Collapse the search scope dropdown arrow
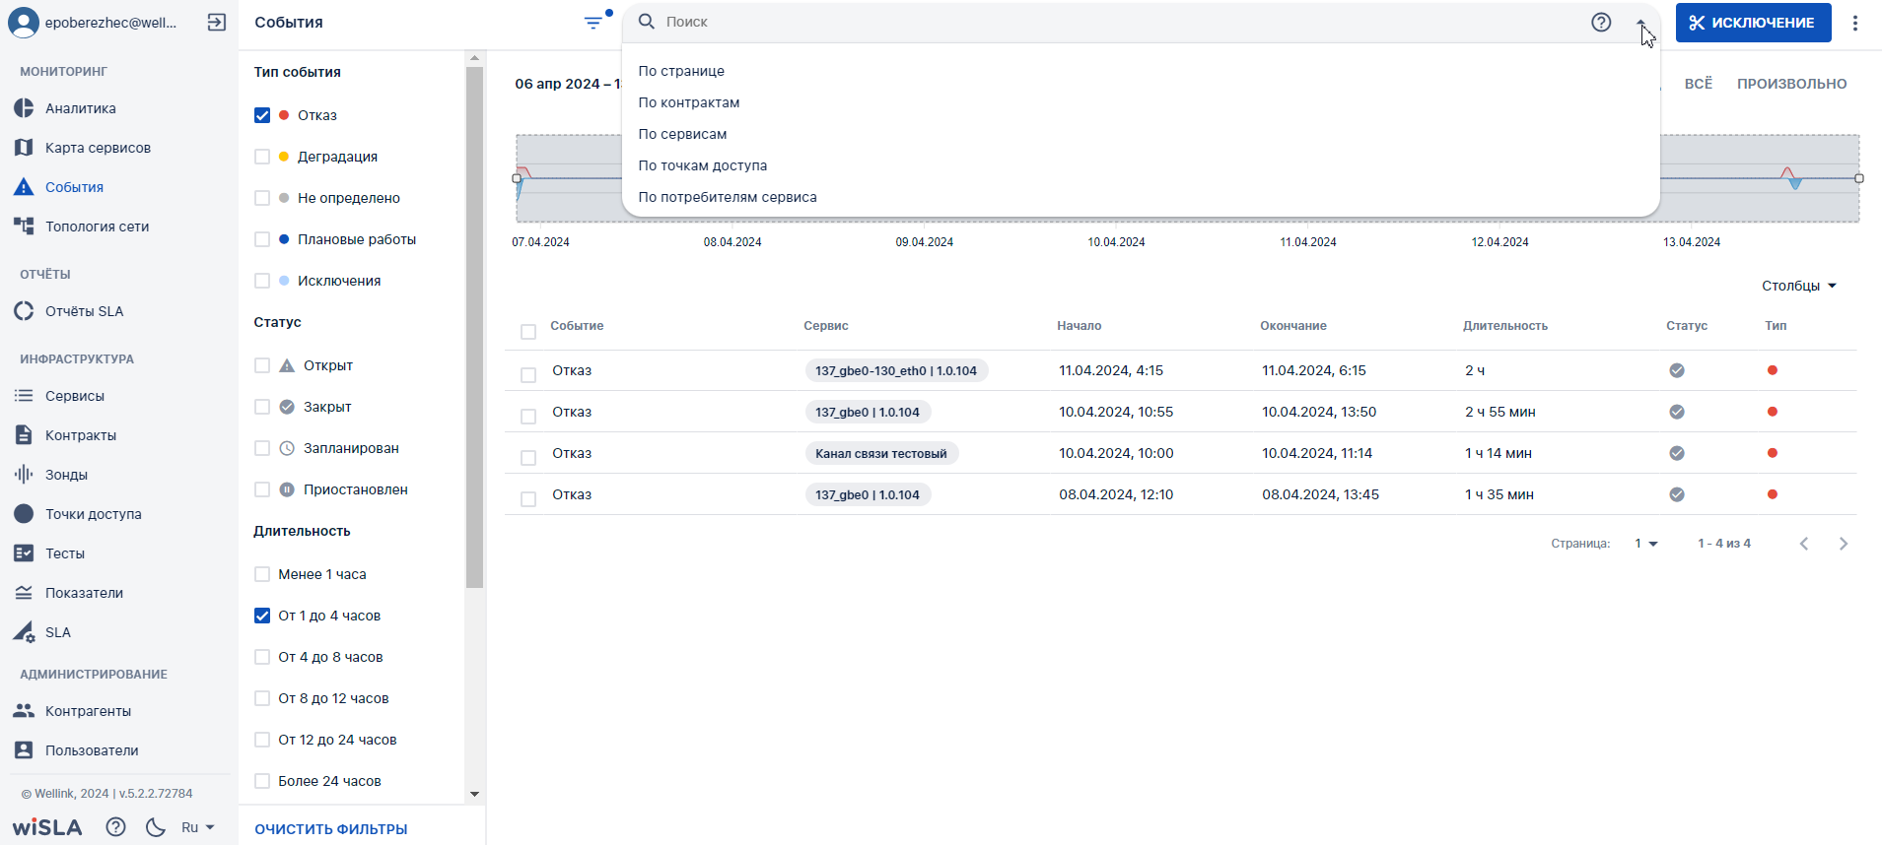The height and width of the screenshot is (845, 1882). point(1641,22)
